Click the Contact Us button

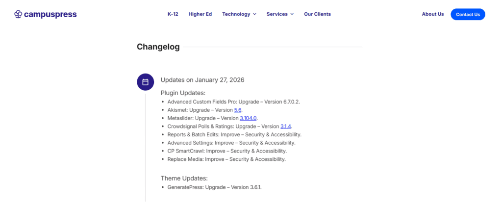(x=468, y=14)
